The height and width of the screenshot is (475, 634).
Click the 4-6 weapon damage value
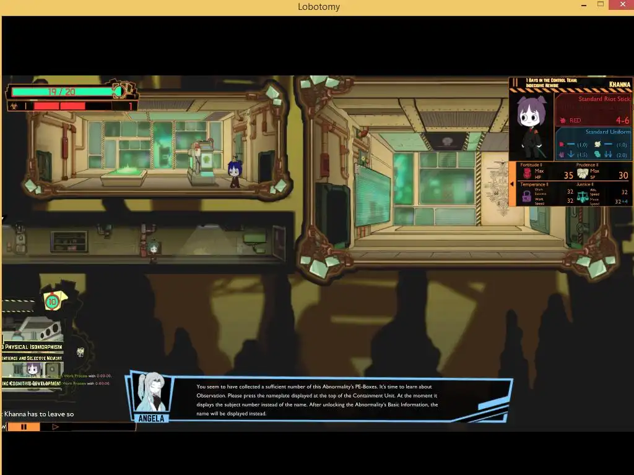pos(622,121)
